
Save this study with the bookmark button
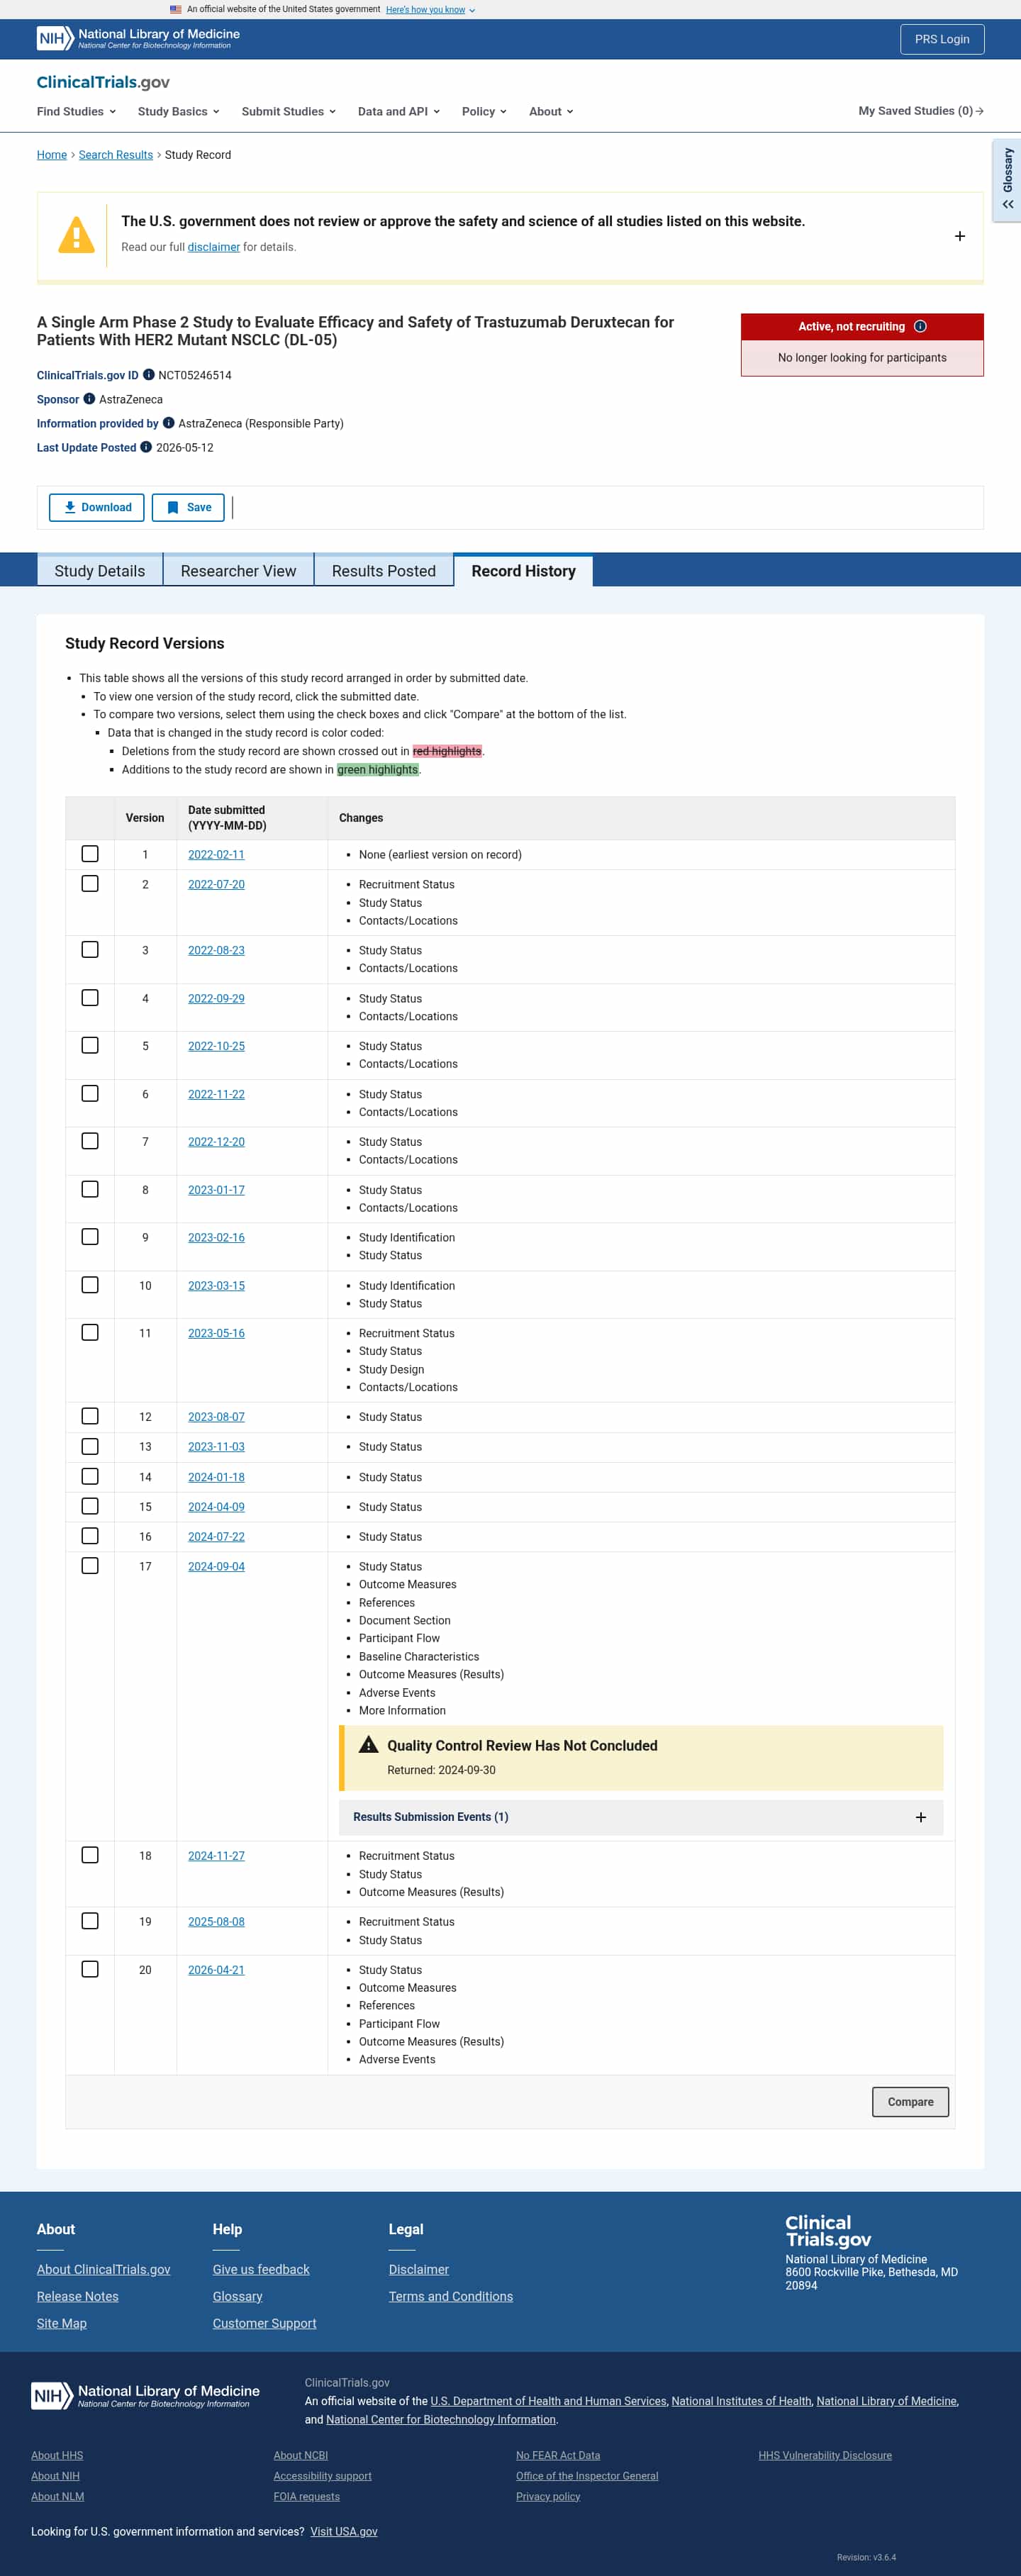click(x=188, y=507)
